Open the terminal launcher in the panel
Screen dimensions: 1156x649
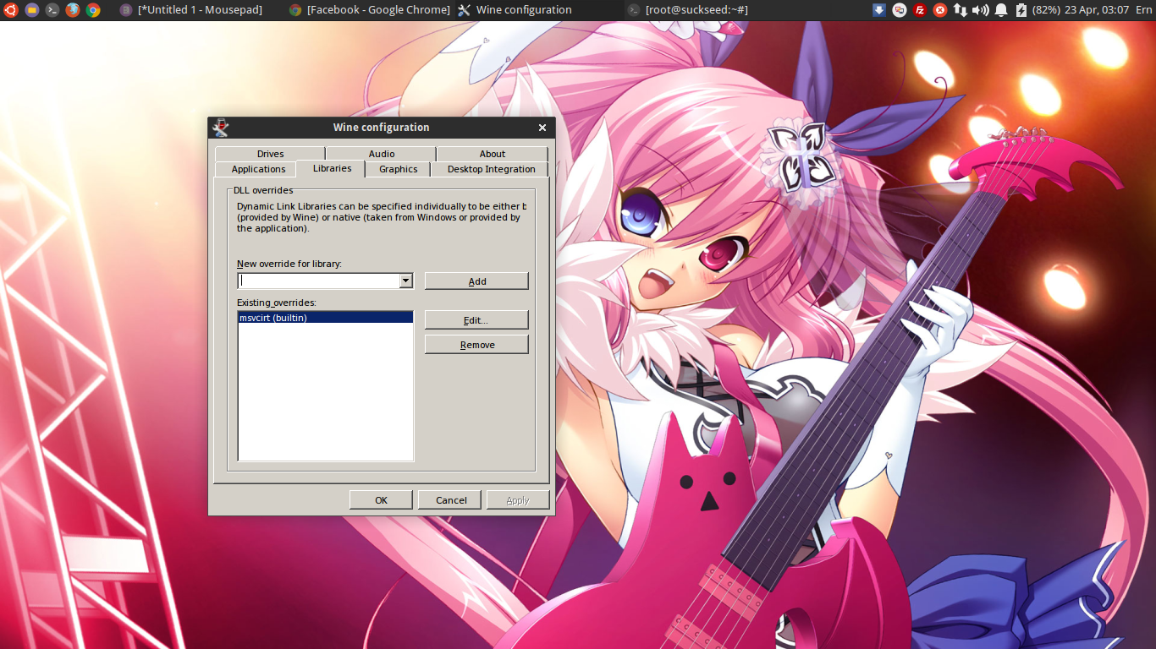pyautogui.click(x=52, y=10)
